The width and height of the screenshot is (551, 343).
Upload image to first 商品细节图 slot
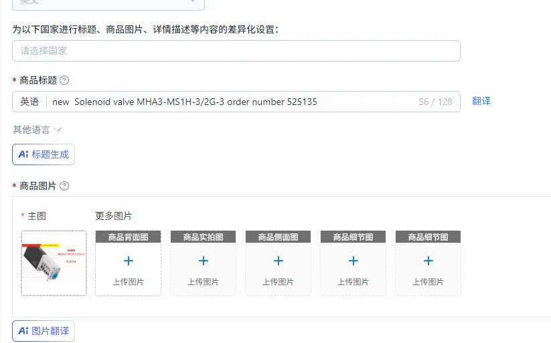pos(353,263)
